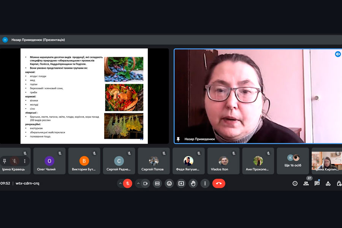The width and height of the screenshot is (342, 228).
Task: Raise hand using the hand icon
Action: (193, 184)
